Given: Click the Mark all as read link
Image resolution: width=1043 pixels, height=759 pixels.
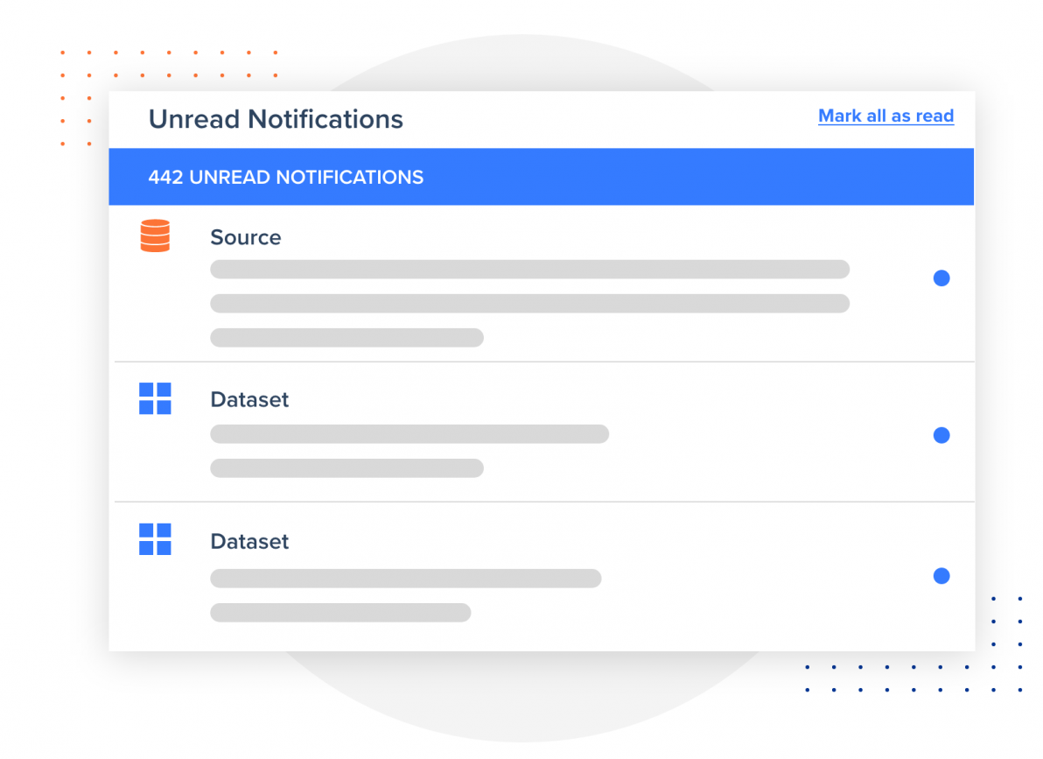Looking at the screenshot, I should pyautogui.click(x=885, y=116).
